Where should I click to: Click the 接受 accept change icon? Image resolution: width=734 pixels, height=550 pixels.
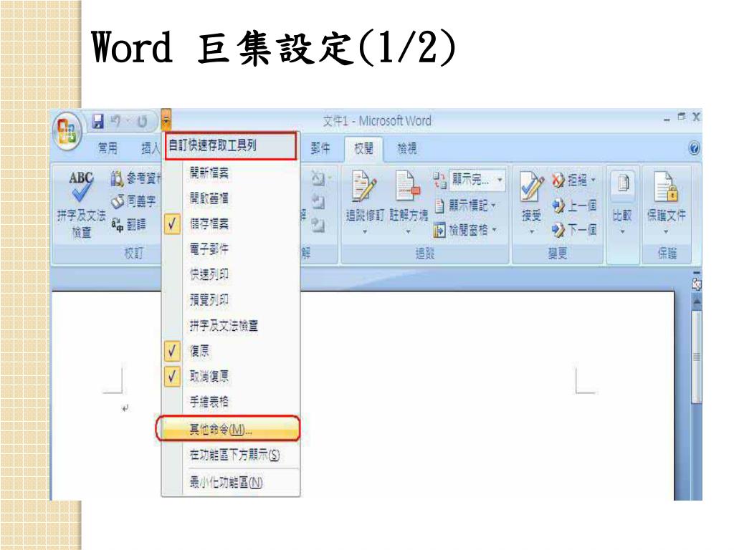coord(531,188)
